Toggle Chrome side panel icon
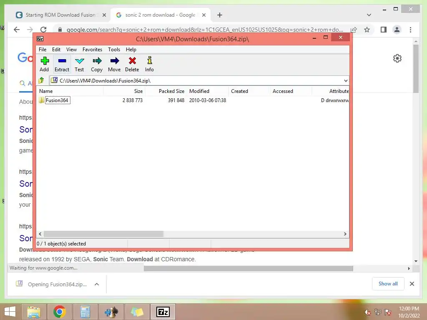This screenshot has height=320, width=427. click(x=384, y=30)
